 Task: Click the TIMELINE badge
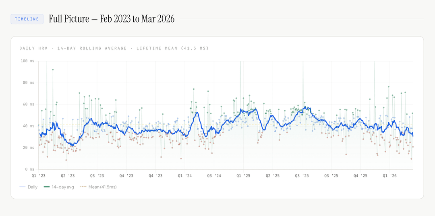point(27,19)
